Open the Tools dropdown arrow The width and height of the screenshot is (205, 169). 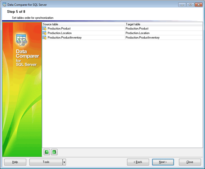pos(64,162)
